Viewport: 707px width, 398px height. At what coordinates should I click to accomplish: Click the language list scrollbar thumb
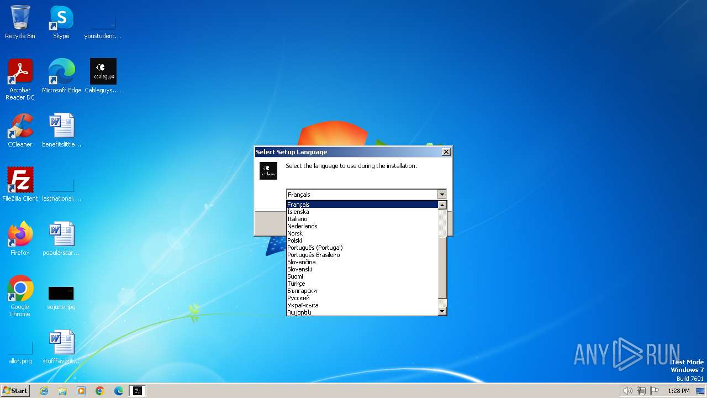click(442, 268)
